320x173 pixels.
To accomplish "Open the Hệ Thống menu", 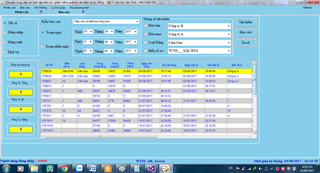I will 40,7.
